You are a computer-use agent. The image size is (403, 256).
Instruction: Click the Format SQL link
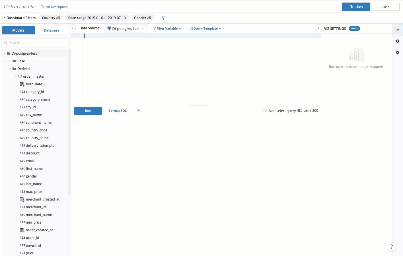point(118,111)
